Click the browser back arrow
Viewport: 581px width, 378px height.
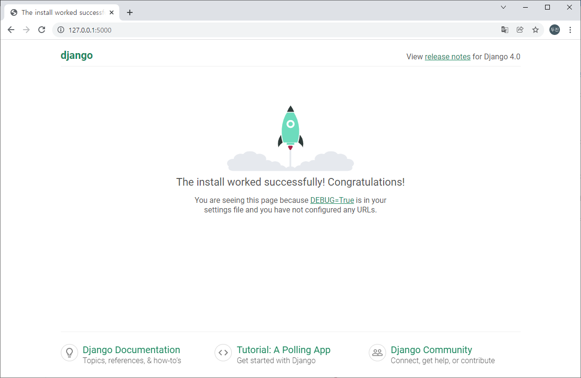tap(11, 30)
